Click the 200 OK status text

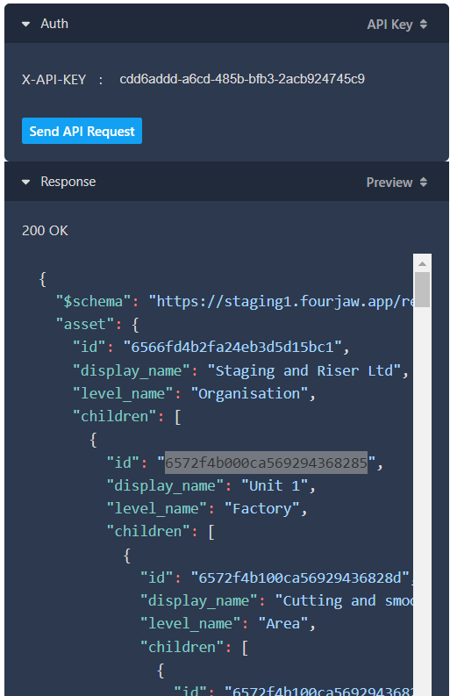pos(45,230)
